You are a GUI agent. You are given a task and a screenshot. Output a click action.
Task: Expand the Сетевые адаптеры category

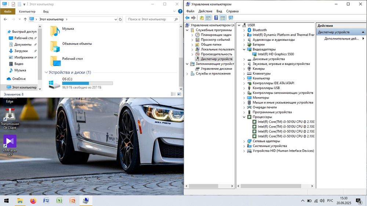(x=244, y=141)
